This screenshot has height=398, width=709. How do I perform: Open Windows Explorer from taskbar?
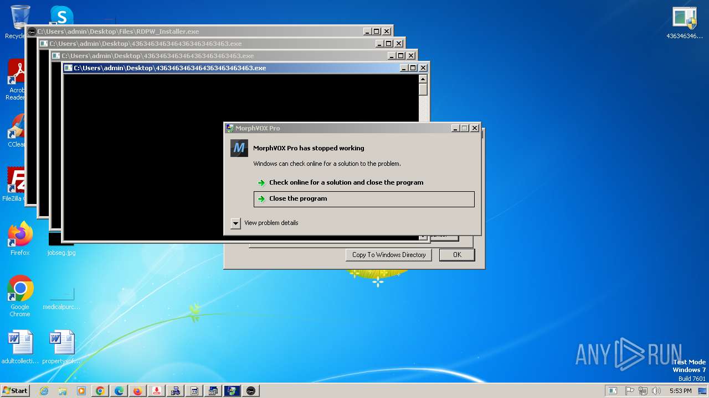(63, 391)
